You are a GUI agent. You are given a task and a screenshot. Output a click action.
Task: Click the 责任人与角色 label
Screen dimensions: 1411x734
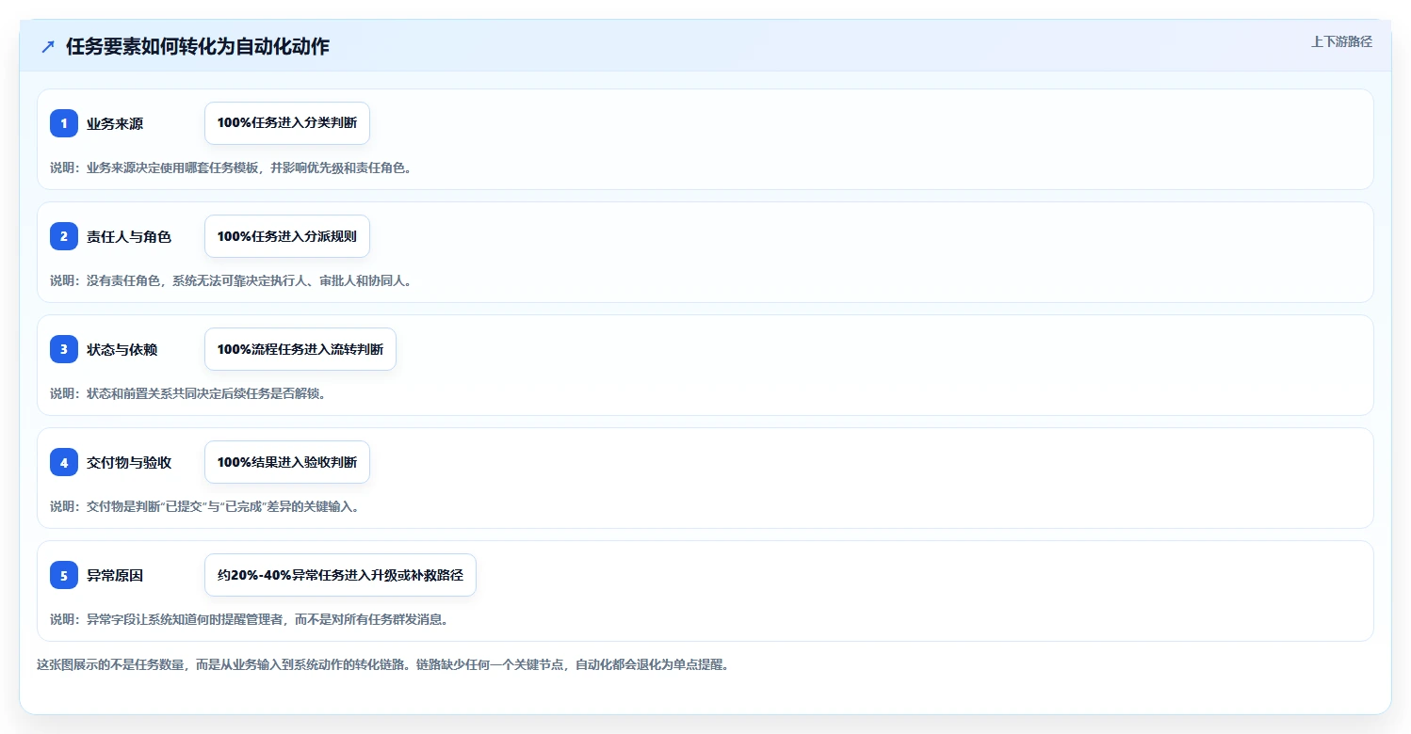point(129,236)
